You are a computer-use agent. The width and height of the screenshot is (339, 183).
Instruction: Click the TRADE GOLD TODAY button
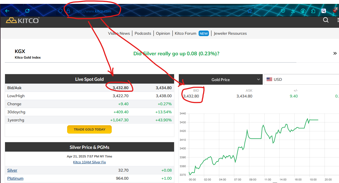pos(89,129)
